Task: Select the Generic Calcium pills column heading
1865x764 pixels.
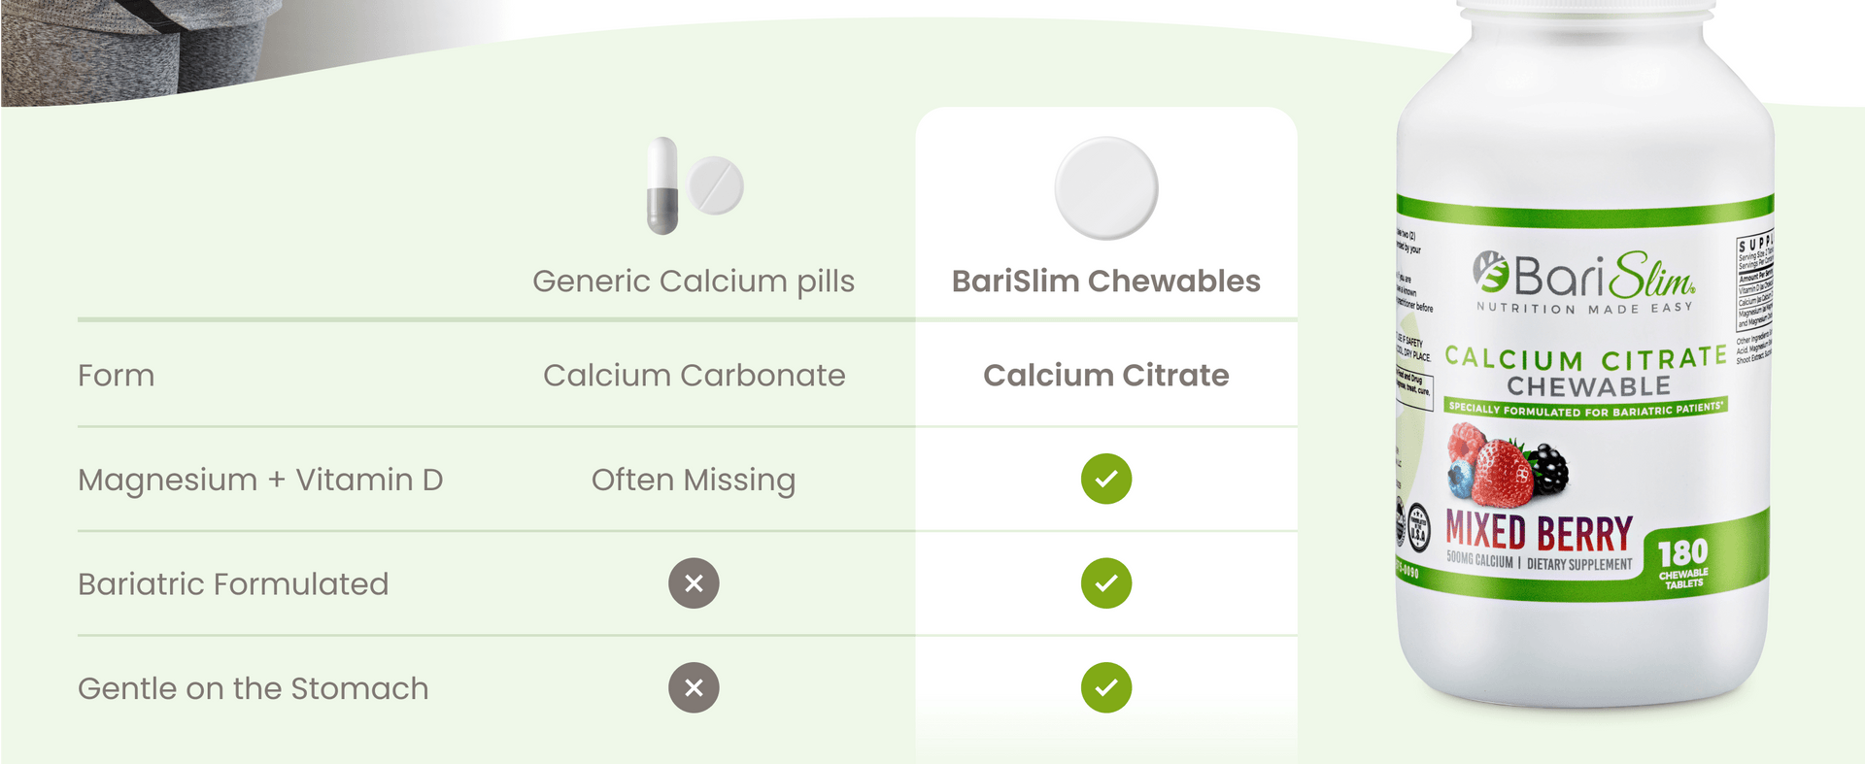Action: (694, 282)
